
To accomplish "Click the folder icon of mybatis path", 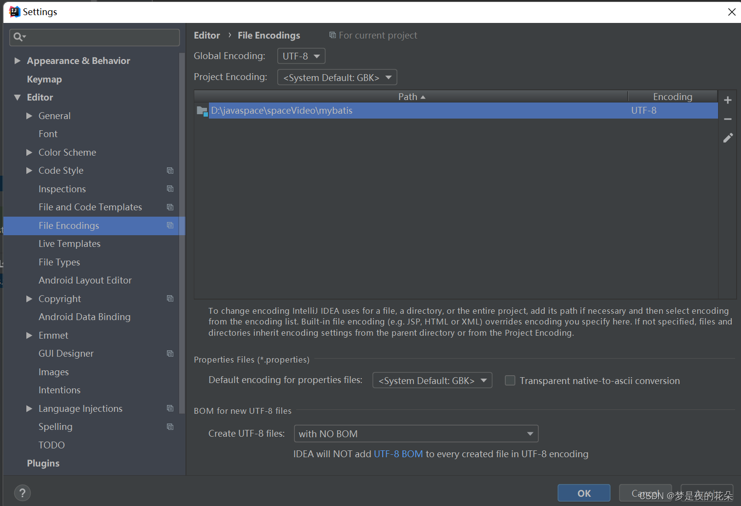I will (x=202, y=111).
